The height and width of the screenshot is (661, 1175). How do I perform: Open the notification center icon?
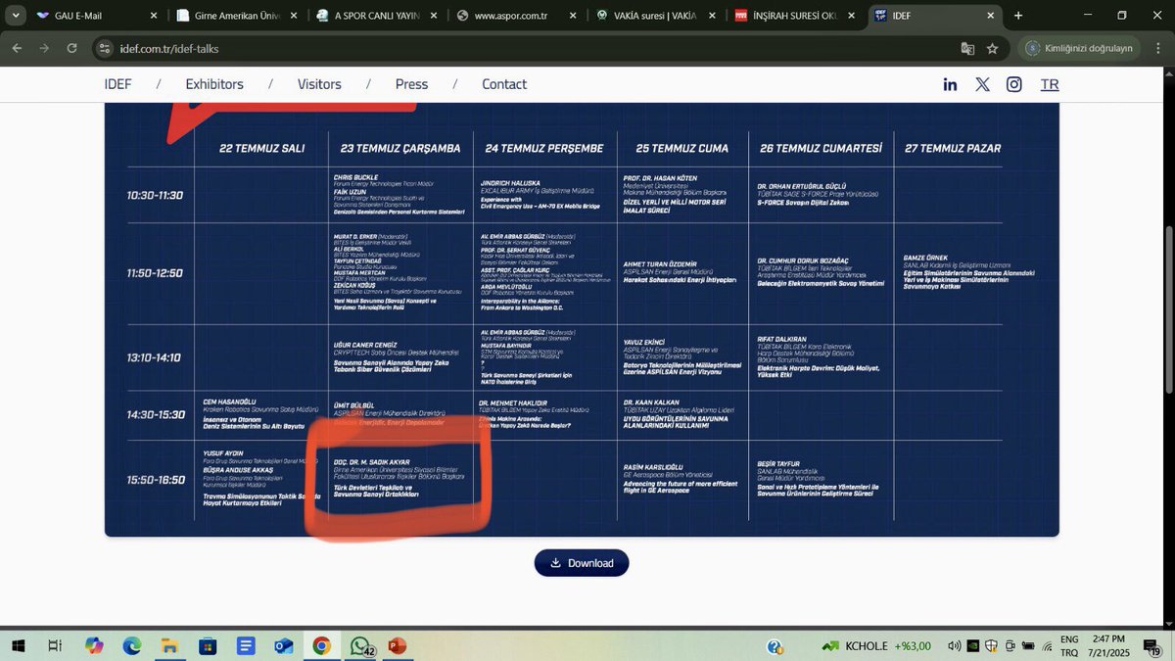click(x=1151, y=646)
